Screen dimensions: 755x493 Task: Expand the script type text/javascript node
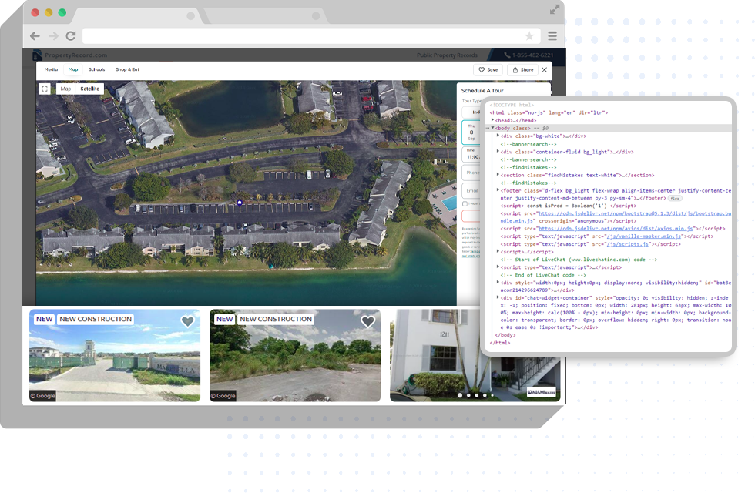coord(498,267)
